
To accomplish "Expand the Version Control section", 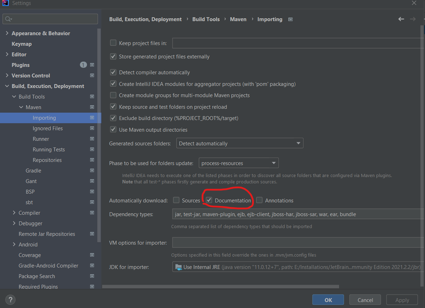I will [7, 75].
